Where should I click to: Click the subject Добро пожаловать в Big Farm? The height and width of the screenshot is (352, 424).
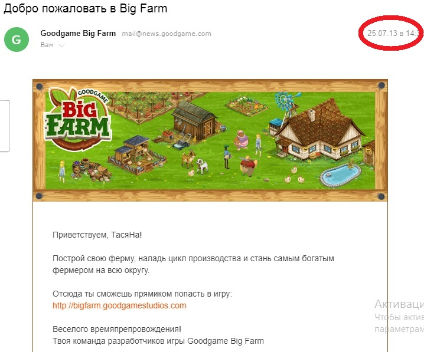coord(86,9)
